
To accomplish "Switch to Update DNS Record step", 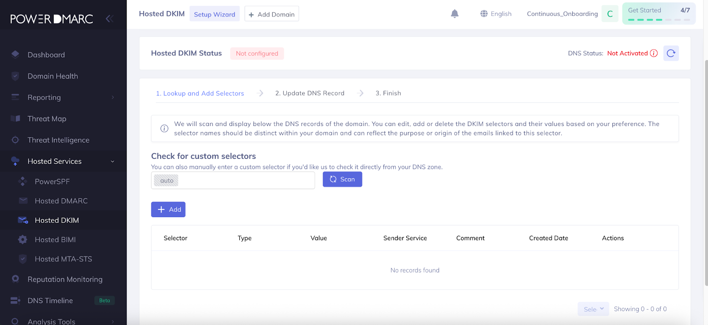I will coord(310,93).
